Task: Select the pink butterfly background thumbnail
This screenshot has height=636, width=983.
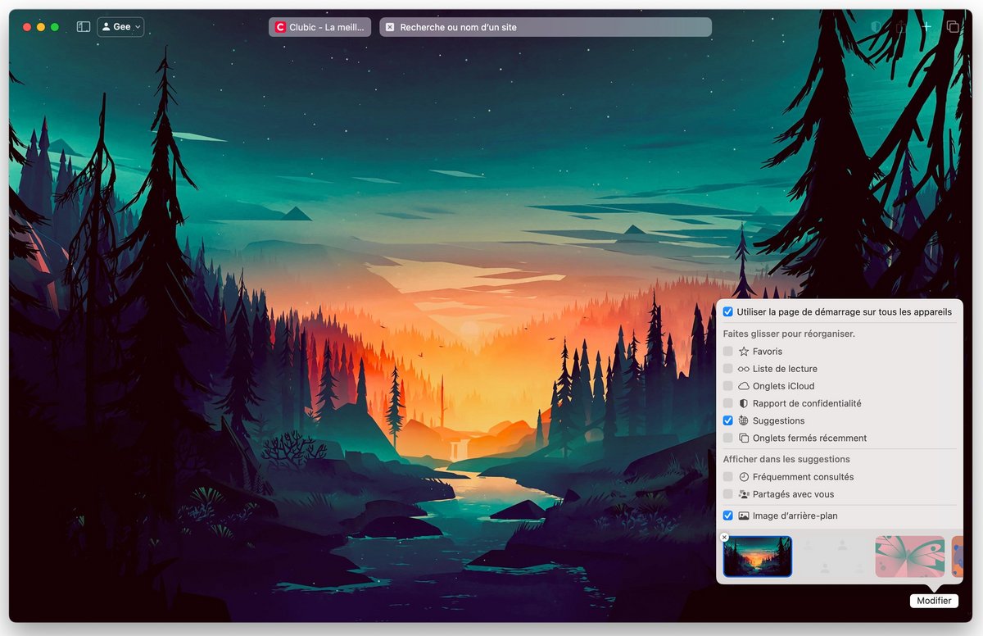Action: [x=910, y=556]
